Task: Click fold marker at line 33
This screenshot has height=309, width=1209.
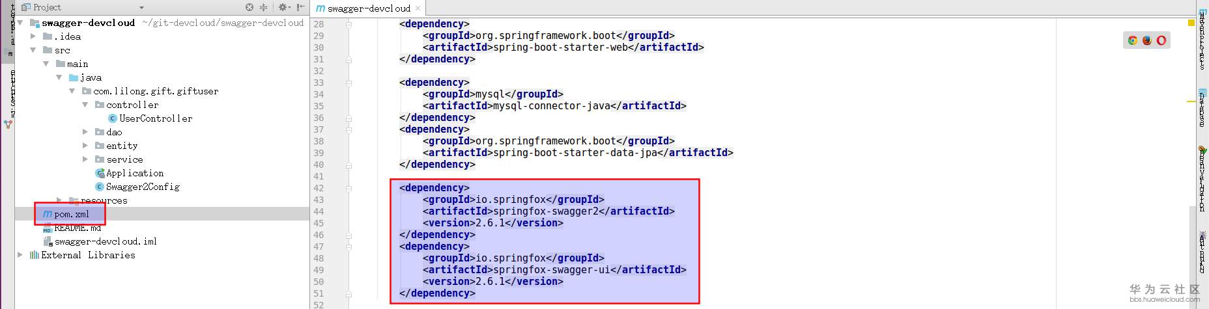Action: (x=349, y=83)
